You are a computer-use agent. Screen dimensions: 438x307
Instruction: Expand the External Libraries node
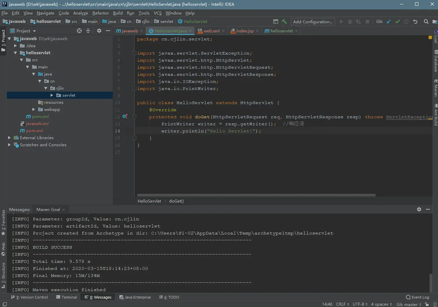(x=9, y=138)
